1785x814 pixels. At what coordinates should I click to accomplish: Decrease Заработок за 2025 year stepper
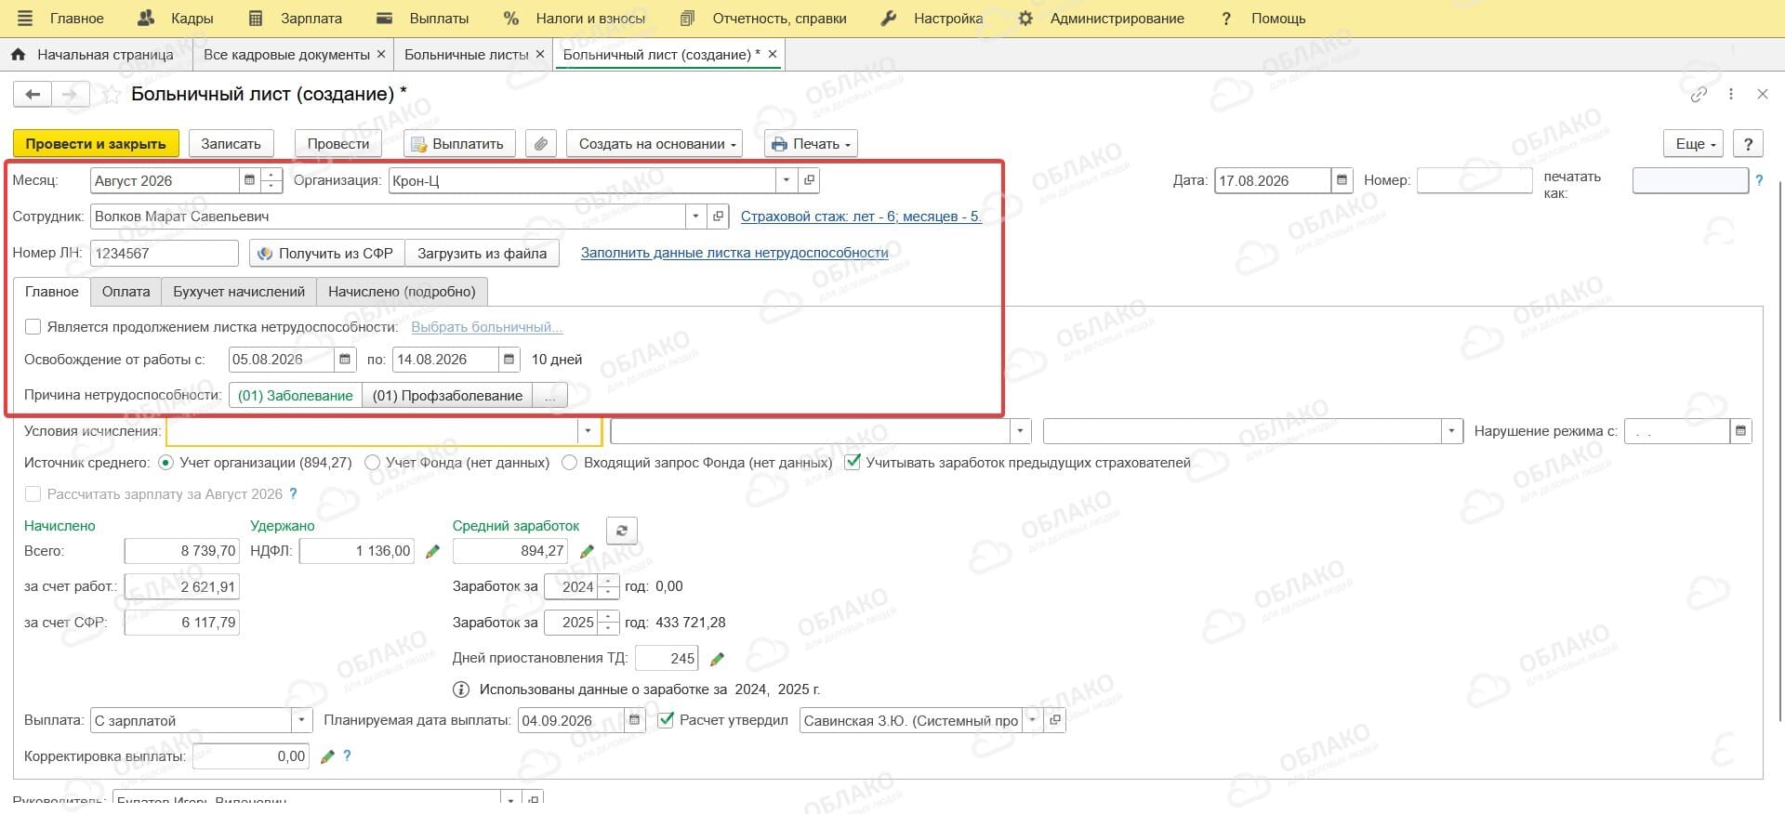608,628
